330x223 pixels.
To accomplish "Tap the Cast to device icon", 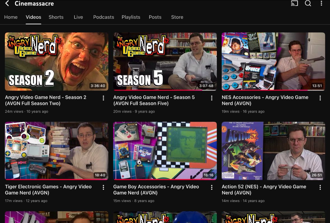I will [x=294, y=3].
